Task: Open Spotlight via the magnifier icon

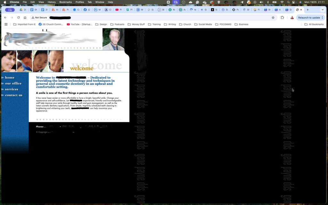Action: [288, 2]
